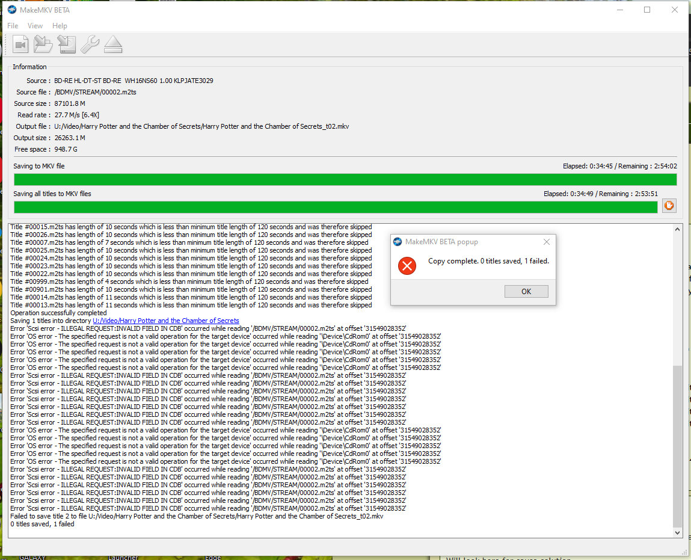Click the source size value 87101.8 M
691x560 pixels.
pyautogui.click(x=70, y=103)
